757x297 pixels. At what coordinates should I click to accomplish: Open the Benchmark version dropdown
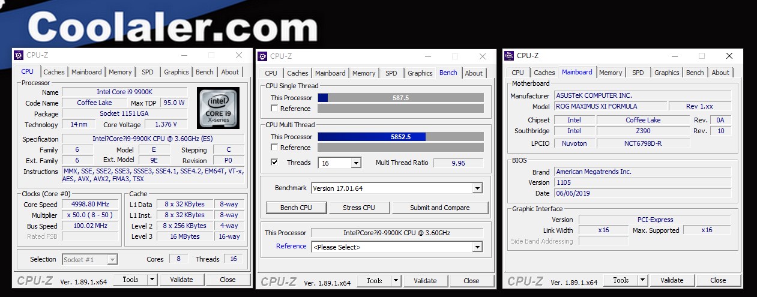click(x=397, y=188)
